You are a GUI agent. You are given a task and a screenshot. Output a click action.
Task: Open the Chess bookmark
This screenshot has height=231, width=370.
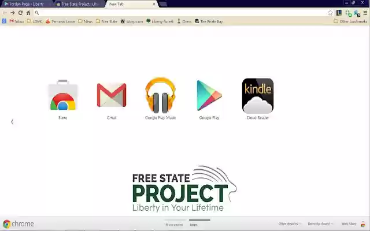[184, 21]
